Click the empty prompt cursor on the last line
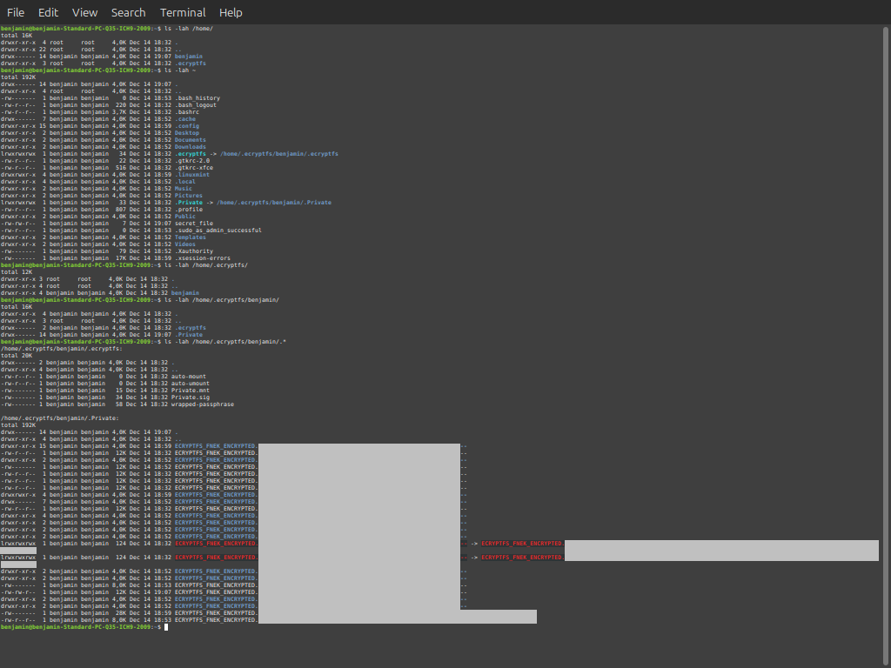The height and width of the screenshot is (668, 891). [165, 627]
